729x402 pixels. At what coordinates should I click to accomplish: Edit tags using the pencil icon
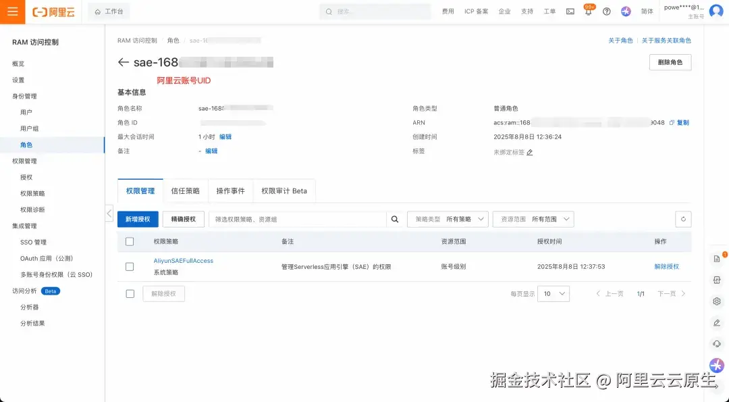[530, 152]
